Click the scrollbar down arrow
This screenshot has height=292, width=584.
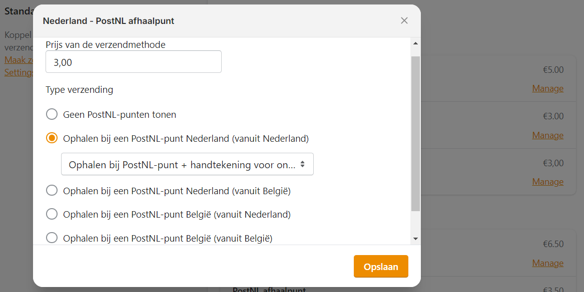415,239
